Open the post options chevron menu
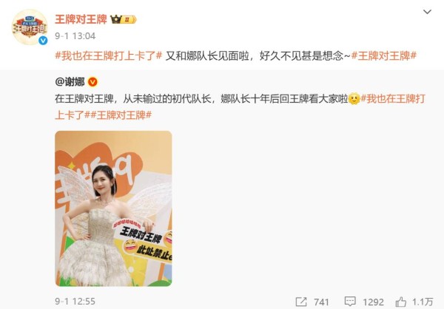 [427, 12]
